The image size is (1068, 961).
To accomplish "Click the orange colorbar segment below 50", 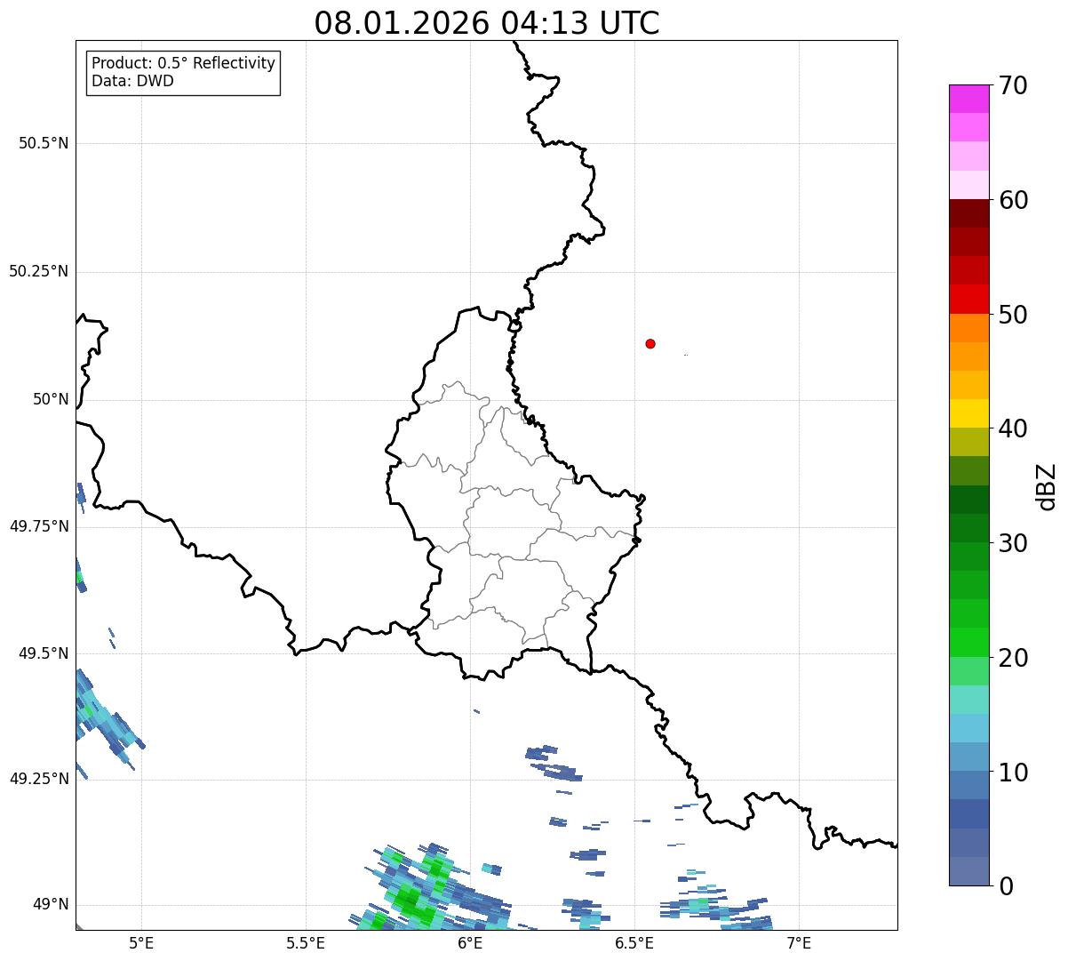I will pyautogui.click(x=968, y=328).
